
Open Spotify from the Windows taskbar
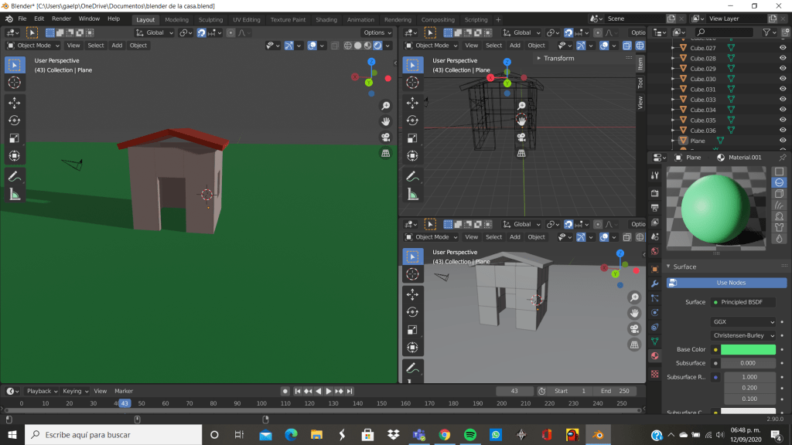point(469,435)
